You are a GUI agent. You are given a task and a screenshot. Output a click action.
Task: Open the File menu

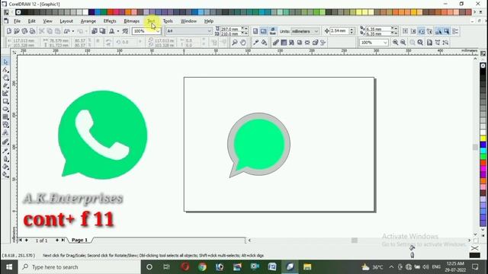(17, 21)
